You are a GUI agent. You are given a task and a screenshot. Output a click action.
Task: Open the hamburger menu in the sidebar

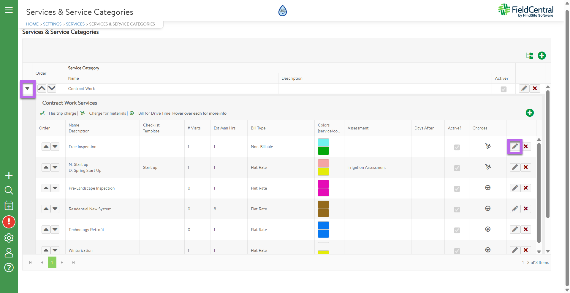tap(9, 10)
